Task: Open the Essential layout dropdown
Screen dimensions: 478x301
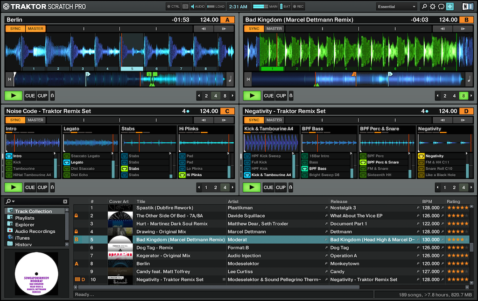Action: [397, 7]
